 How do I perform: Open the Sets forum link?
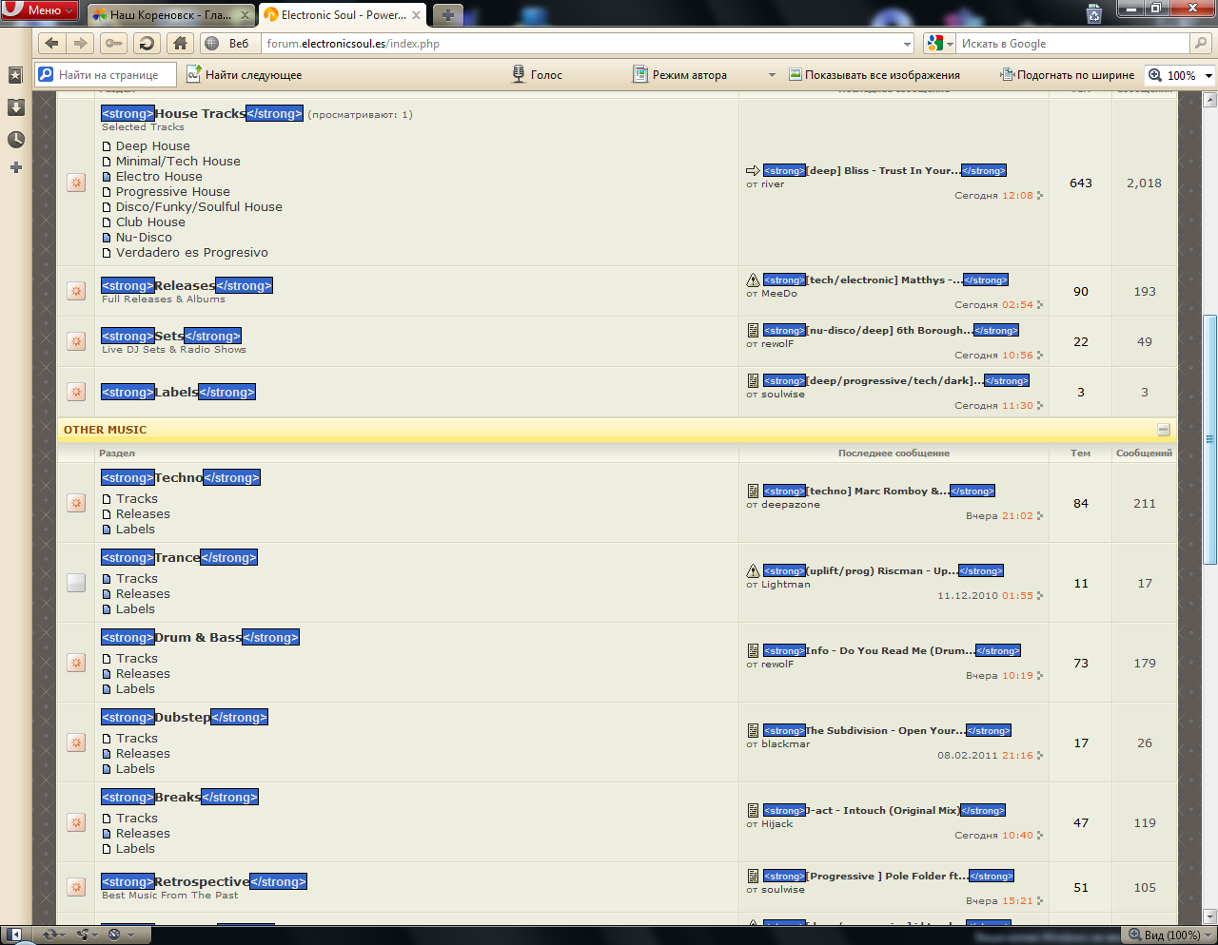[x=169, y=336]
